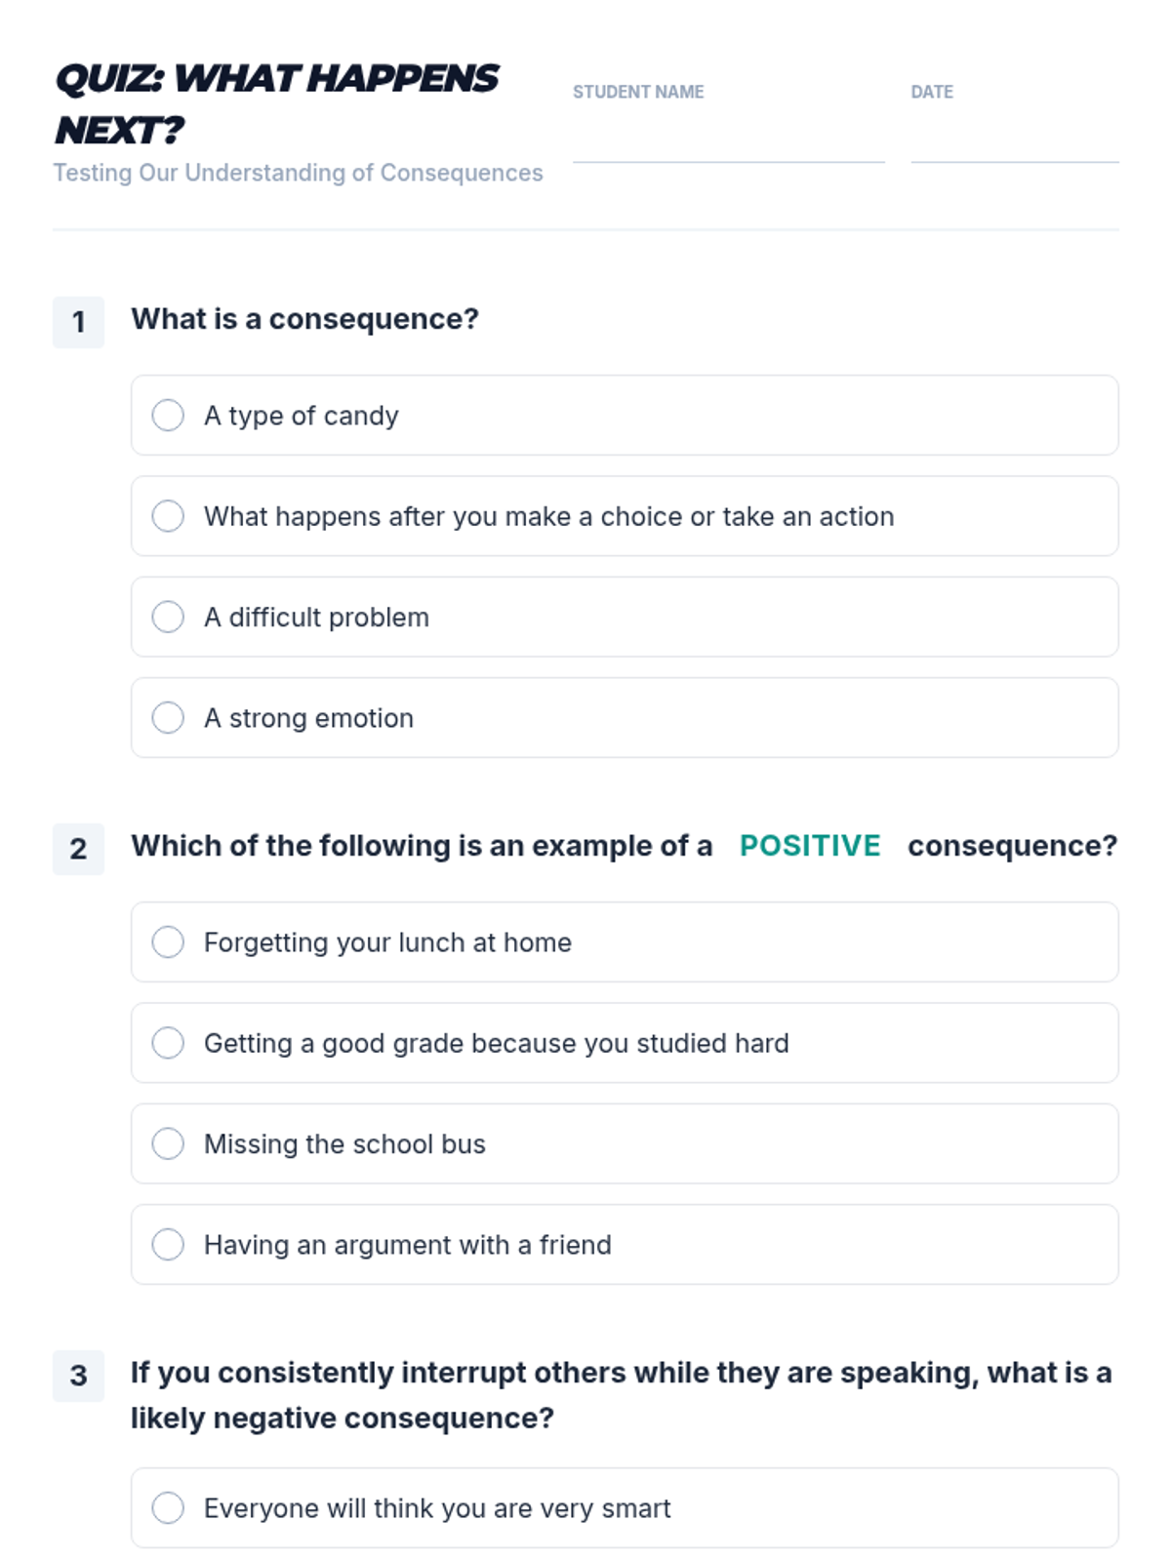
Task: Click the "What is a consequence?" question text
Action: pos(304,319)
